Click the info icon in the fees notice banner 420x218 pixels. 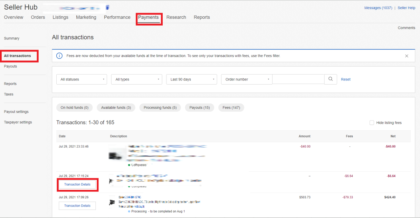(x=59, y=56)
